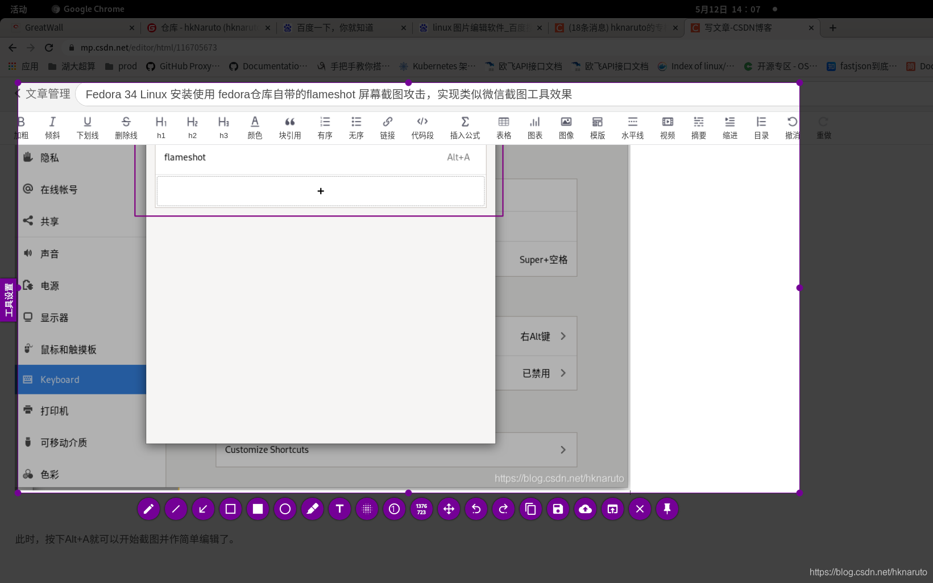This screenshot has width=933, height=583.
Task: Expand the 已禁用 row chevron
Action: coord(563,373)
